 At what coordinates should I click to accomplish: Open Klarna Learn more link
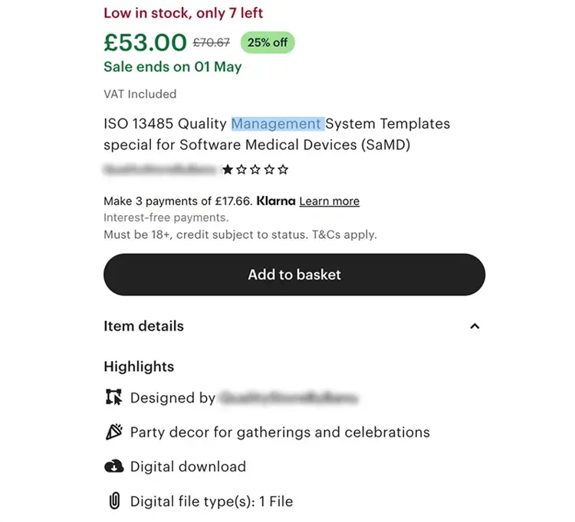point(329,201)
